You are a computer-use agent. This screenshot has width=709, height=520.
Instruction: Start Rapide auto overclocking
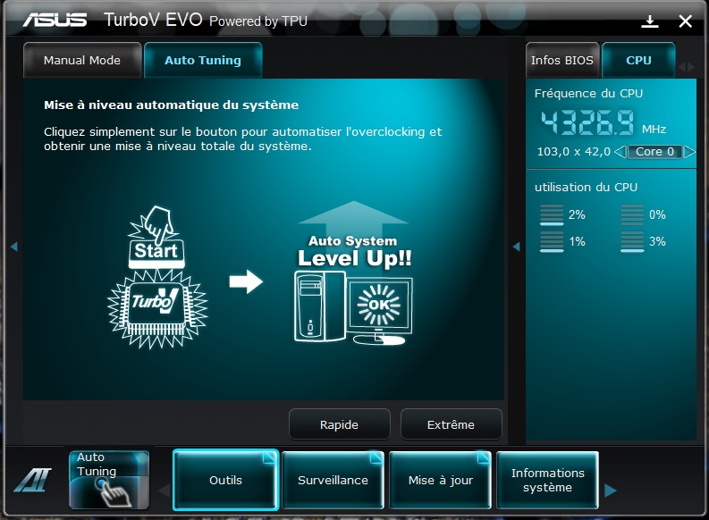coord(339,424)
